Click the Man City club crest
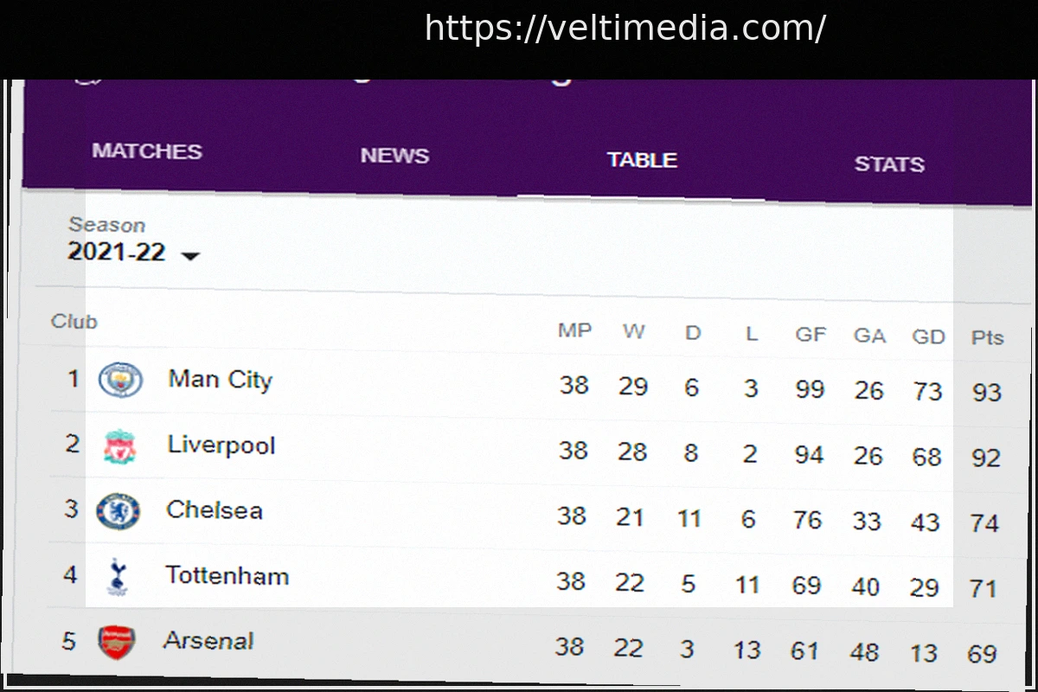Image resolution: width=1038 pixels, height=692 pixels. click(x=119, y=380)
